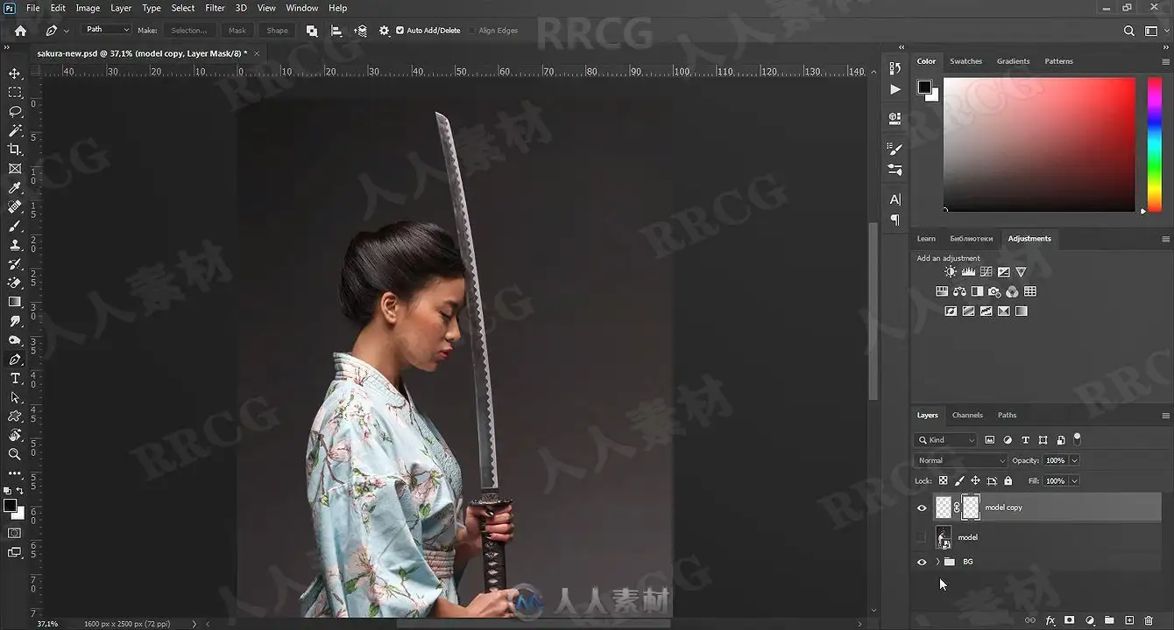Toggle lock position icon

[975, 481]
